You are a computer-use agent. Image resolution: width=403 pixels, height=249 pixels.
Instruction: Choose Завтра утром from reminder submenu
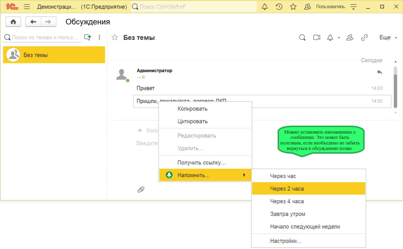[x=287, y=214]
